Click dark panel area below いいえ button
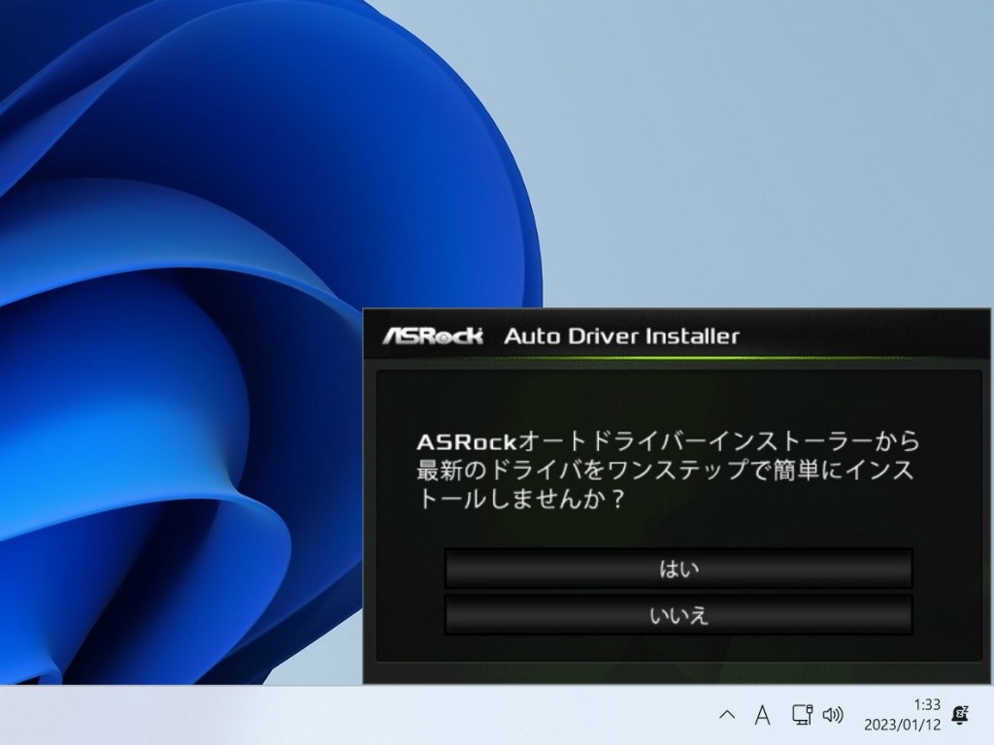This screenshot has height=745, width=994. coord(678,648)
